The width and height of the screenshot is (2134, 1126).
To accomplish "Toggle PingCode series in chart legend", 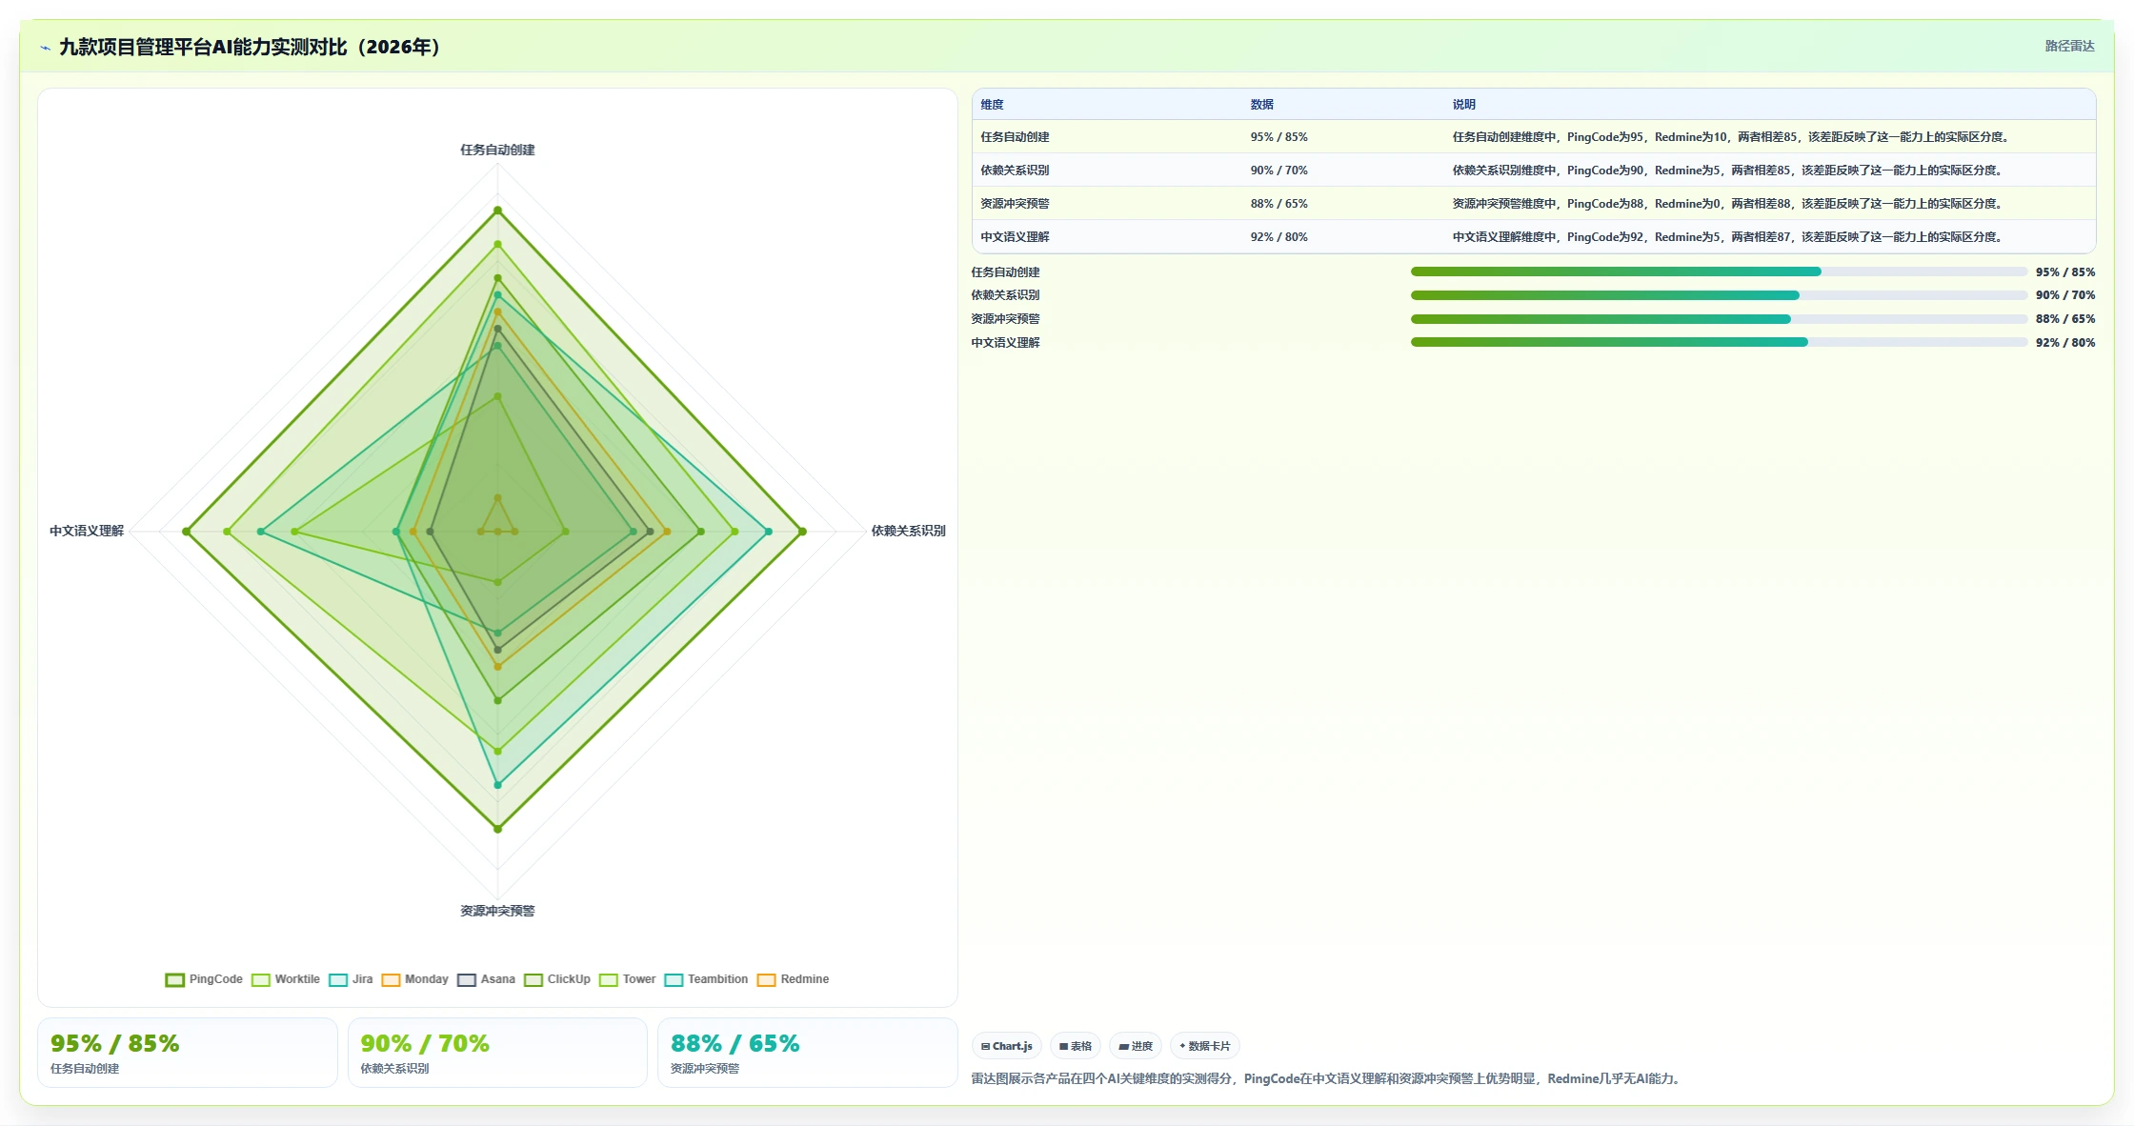I will [x=205, y=979].
